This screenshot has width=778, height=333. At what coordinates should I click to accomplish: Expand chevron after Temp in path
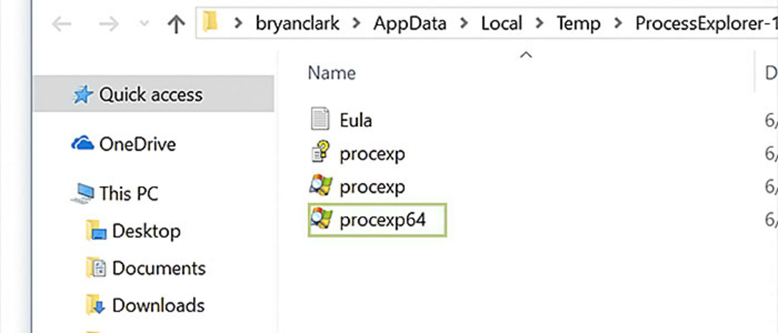point(618,23)
